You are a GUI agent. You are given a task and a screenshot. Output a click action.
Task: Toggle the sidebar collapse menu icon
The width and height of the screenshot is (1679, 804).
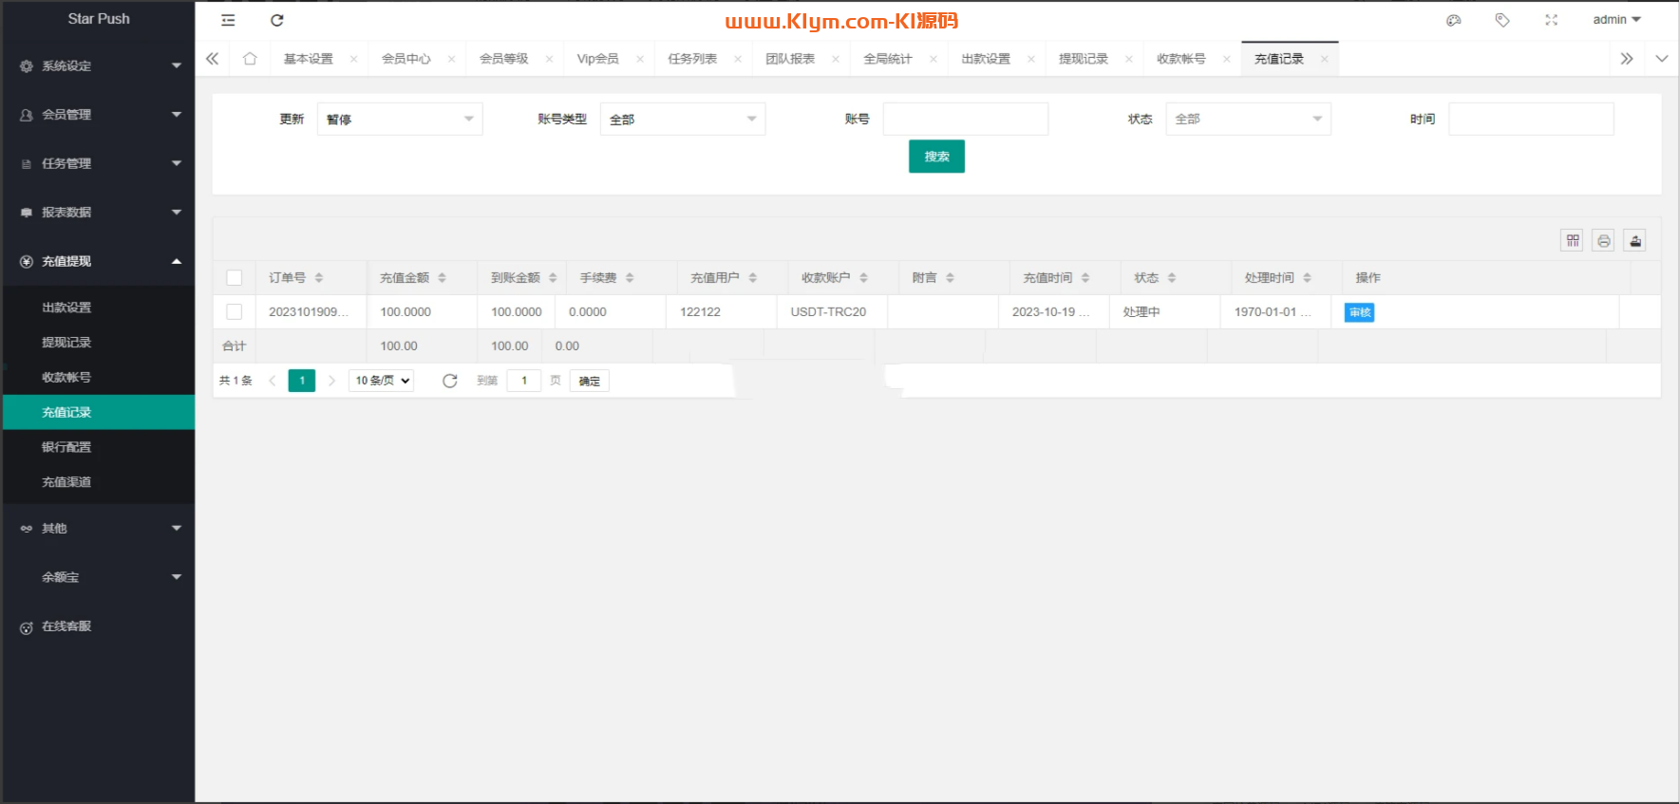pyautogui.click(x=228, y=20)
